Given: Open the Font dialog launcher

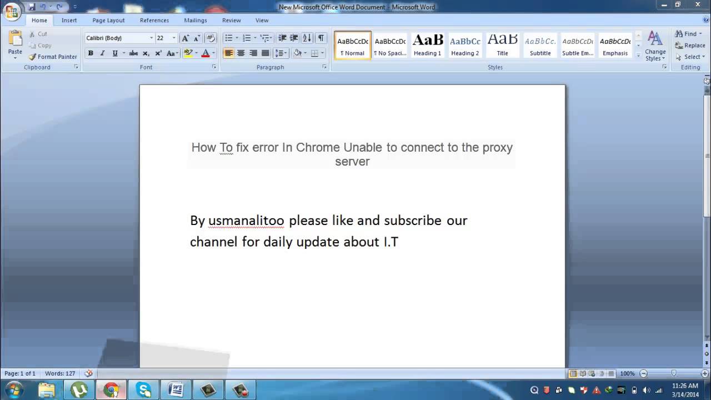Looking at the screenshot, I should point(214,67).
